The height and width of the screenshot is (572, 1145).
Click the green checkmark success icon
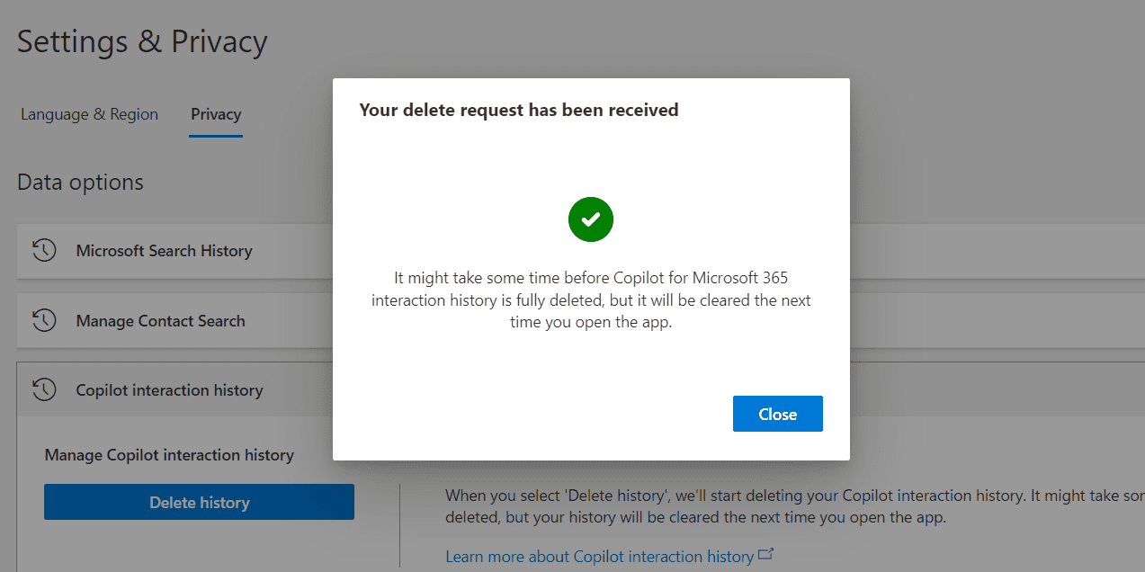pyautogui.click(x=591, y=219)
